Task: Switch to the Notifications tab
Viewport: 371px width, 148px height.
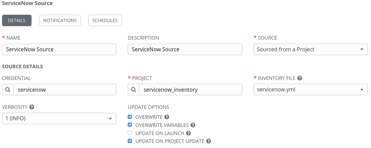Action: (x=60, y=21)
